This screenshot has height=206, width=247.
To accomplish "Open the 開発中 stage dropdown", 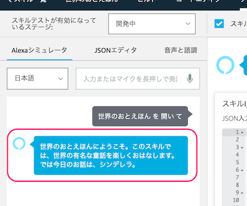I will (152, 24).
